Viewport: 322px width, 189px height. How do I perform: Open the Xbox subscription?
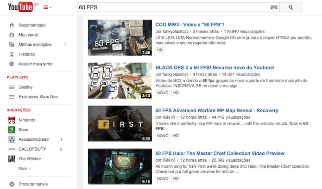pyautogui.click(x=23, y=130)
